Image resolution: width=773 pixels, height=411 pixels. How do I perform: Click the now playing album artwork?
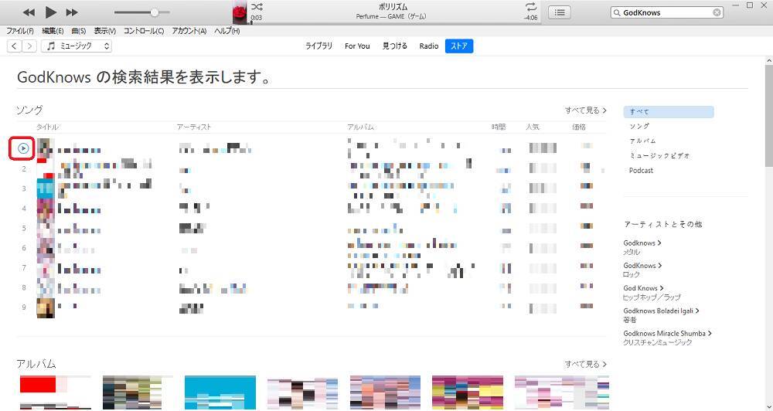coord(240,12)
